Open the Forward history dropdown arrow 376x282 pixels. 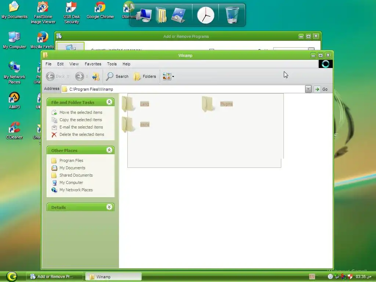coord(87,76)
